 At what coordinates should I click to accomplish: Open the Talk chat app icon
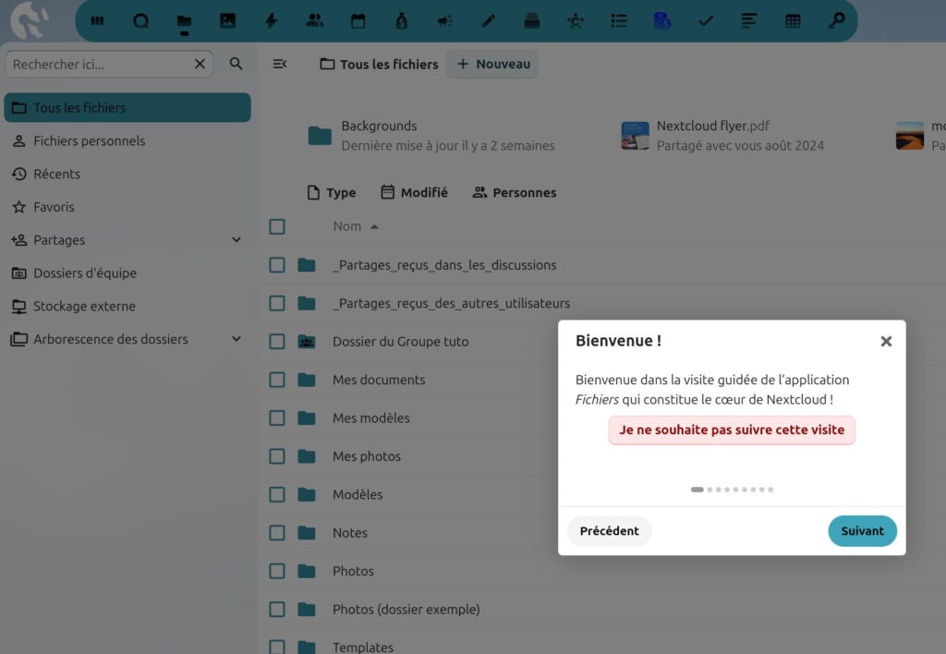point(140,21)
